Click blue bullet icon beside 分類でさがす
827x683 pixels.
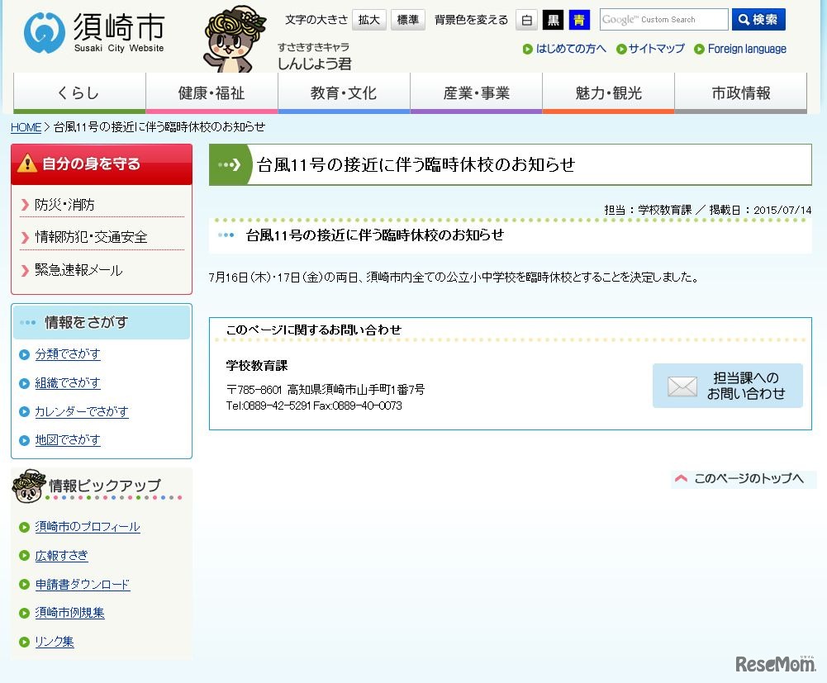pyautogui.click(x=24, y=354)
